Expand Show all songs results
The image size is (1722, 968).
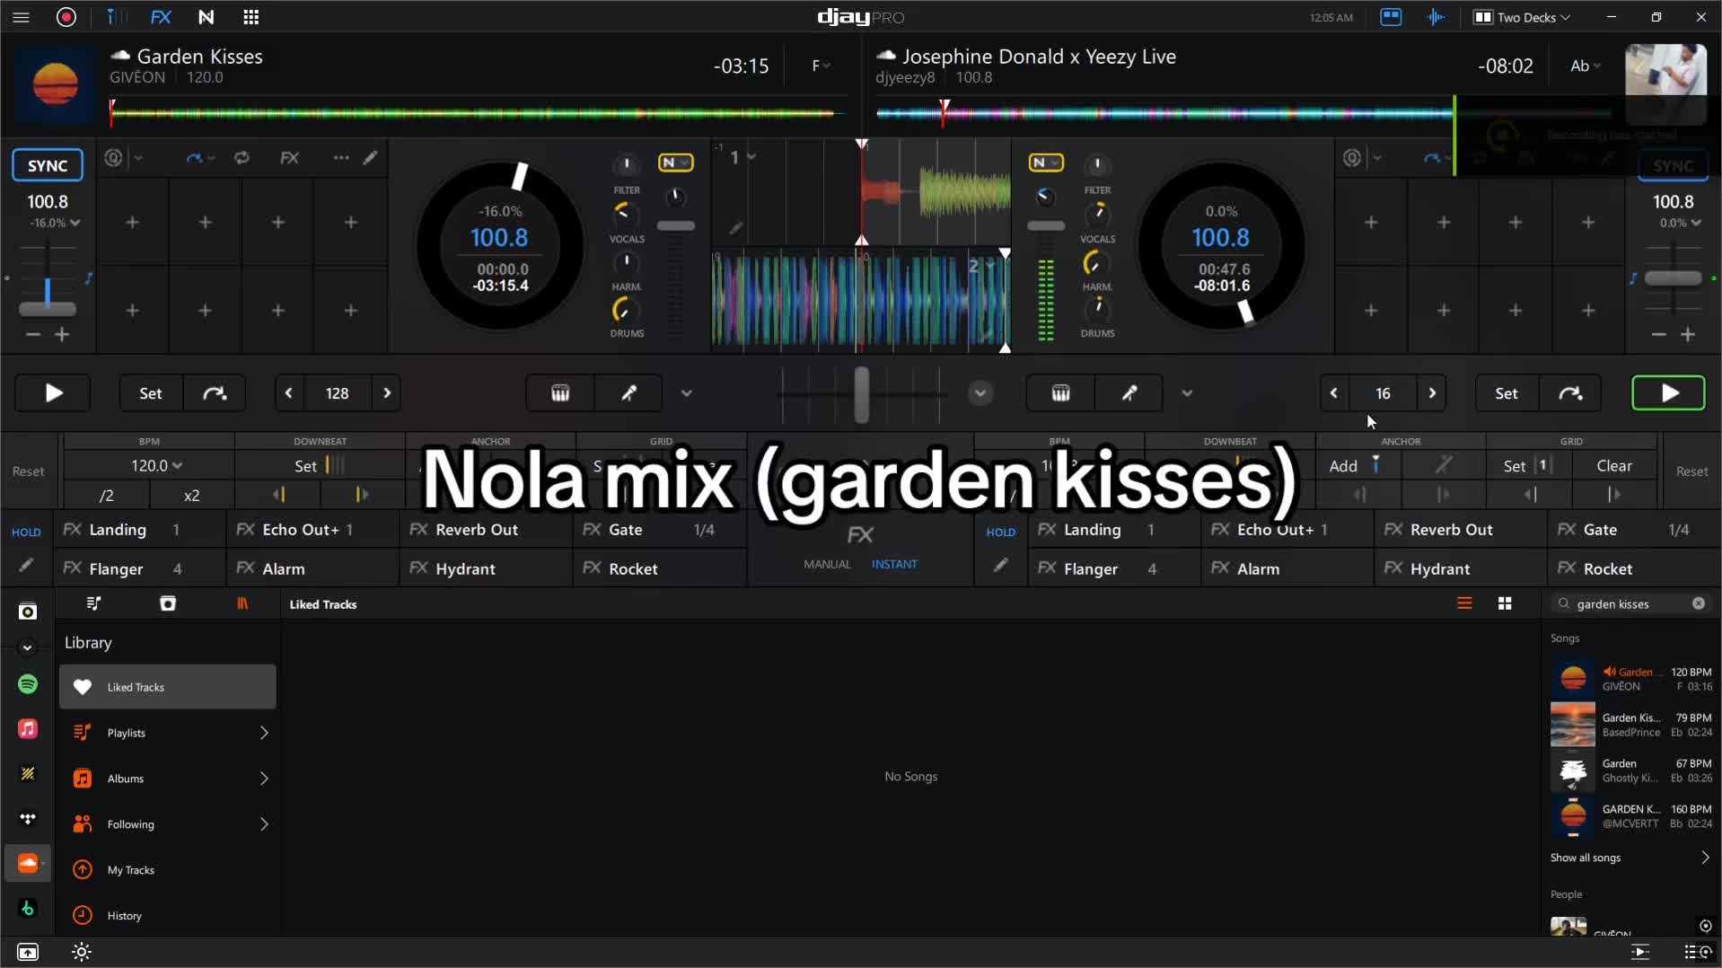pyautogui.click(x=1630, y=858)
